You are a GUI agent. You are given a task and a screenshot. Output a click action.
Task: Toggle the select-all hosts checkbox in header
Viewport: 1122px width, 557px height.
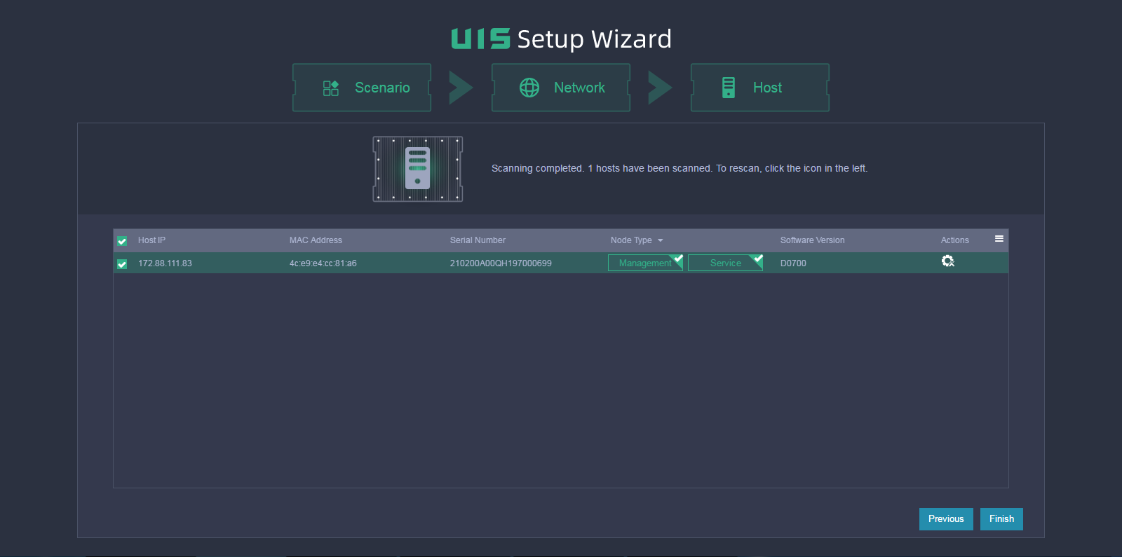(x=122, y=241)
